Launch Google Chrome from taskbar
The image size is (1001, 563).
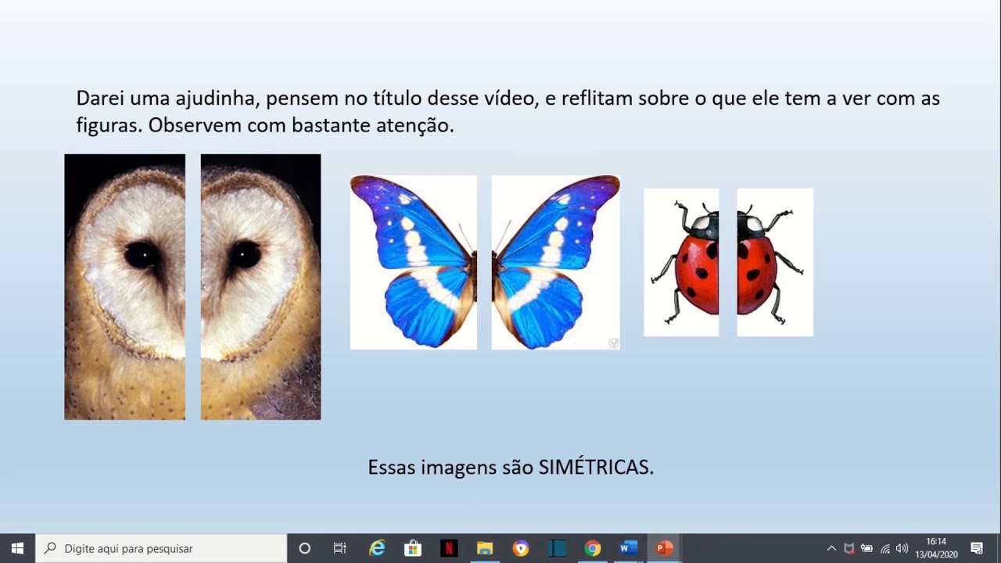point(593,548)
